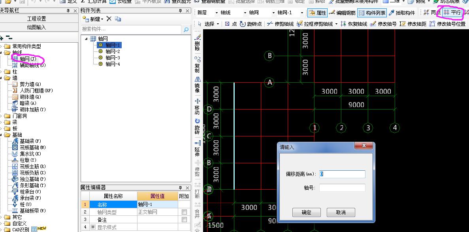Click the magnifier search icon
Viewport: 469px width, 232px height.
point(186,29)
